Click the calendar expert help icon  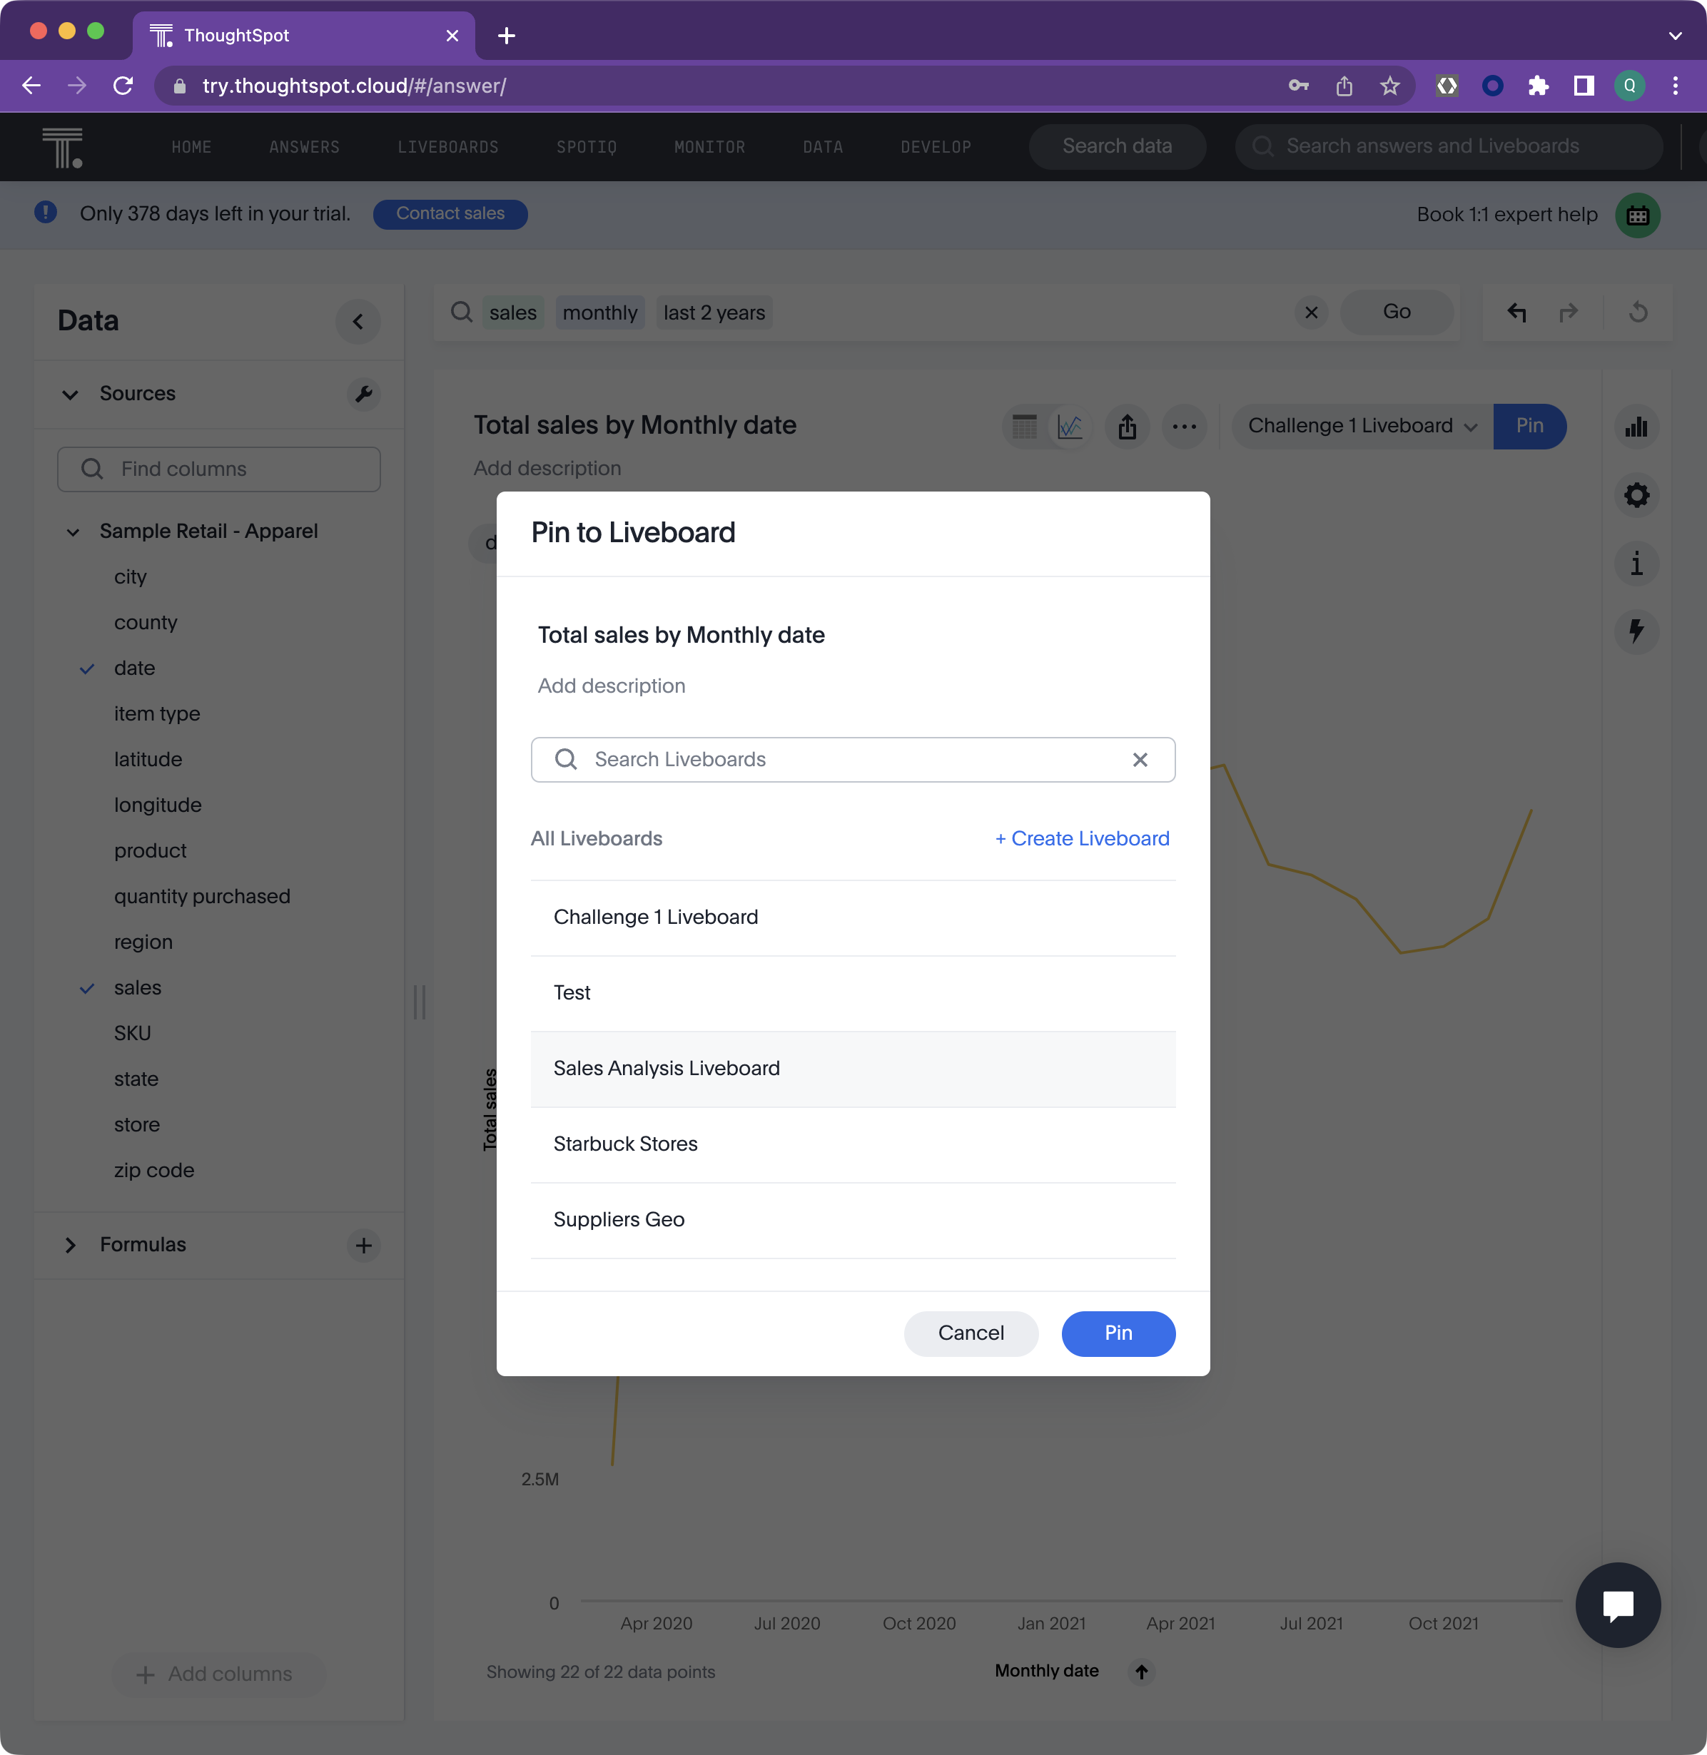coord(1637,215)
